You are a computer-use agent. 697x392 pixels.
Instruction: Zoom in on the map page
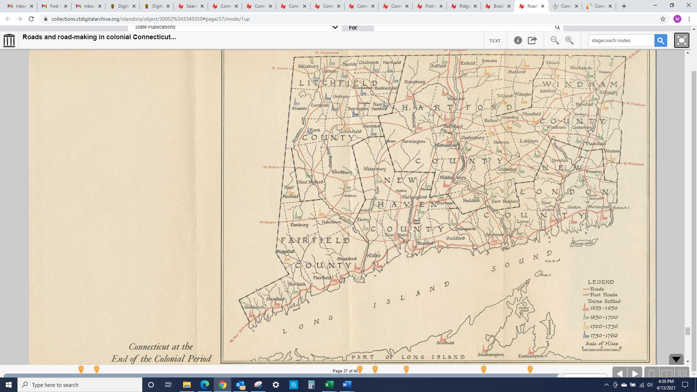pos(569,40)
